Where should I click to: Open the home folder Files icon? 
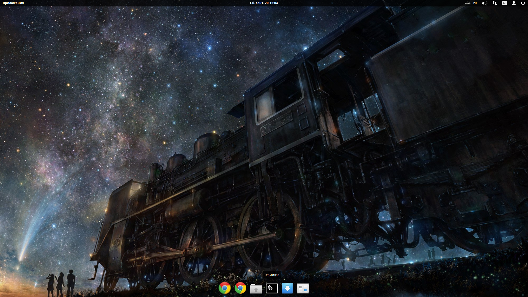tap(256, 288)
